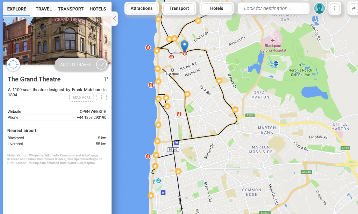Click OPEN WEBSITE for The Grand Theatre

(x=93, y=111)
